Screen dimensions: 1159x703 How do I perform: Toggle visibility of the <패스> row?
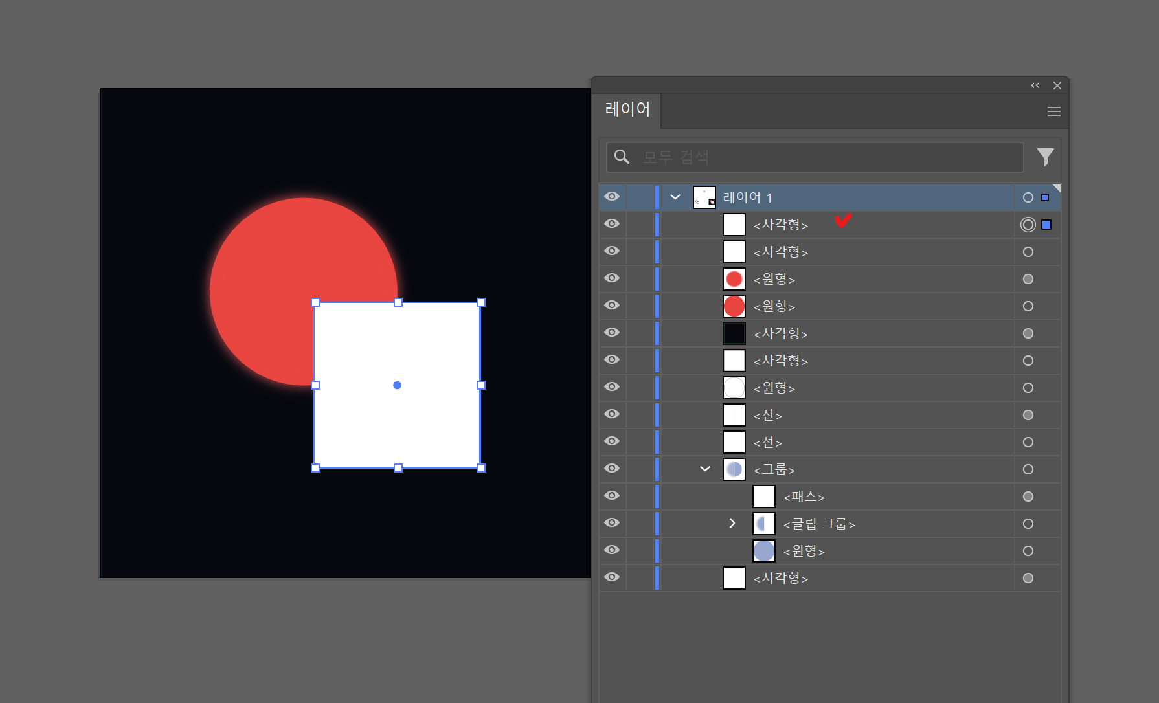[x=612, y=496]
